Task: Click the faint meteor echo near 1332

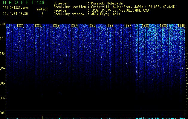Action: click(42, 95)
